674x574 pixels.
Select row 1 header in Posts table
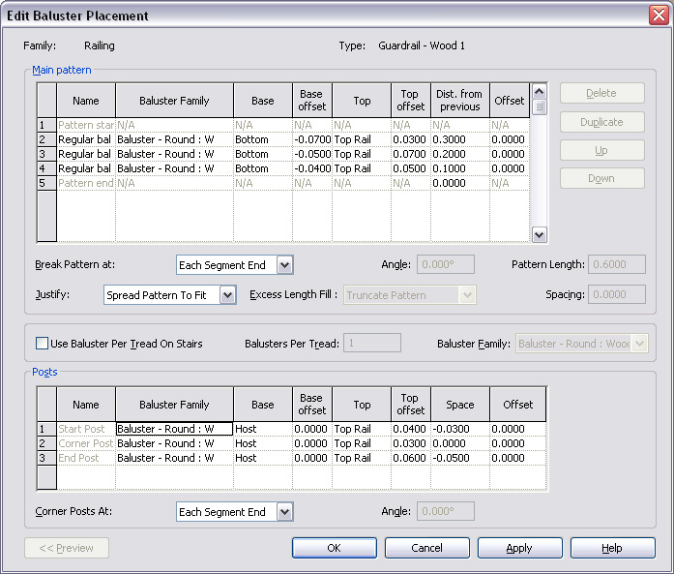(x=46, y=429)
